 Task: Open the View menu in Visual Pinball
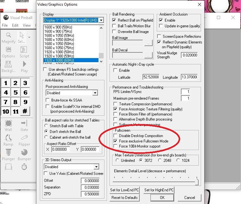click(x=27, y=25)
